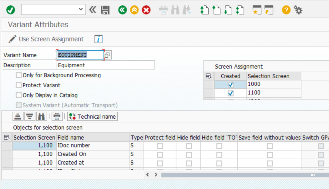Click the scroll left arrow
The width and height of the screenshot is (329, 189).
click(x=148, y=174)
